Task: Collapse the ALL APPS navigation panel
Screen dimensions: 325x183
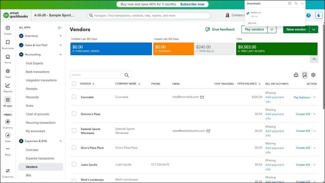Action: click(x=60, y=28)
